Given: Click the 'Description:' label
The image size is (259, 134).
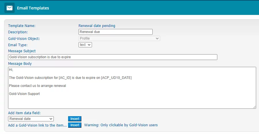Looking at the screenshot, I should [x=18, y=32].
